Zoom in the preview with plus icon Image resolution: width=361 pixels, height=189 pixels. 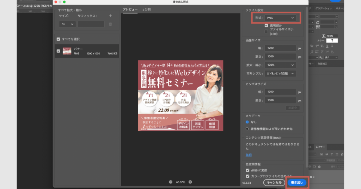pos(190,182)
